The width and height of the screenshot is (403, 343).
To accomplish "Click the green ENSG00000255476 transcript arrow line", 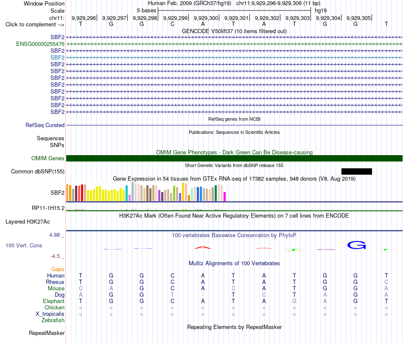I will pyautogui.click(x=234, y=44).
